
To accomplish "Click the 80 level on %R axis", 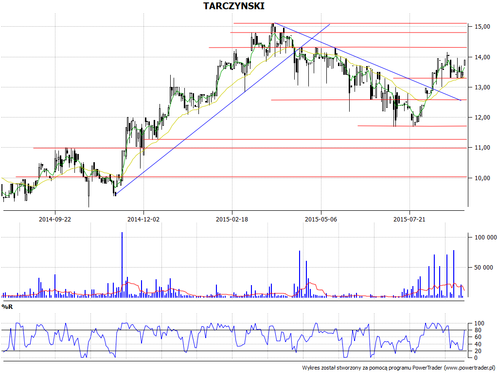I will click(x=478, y=330).
